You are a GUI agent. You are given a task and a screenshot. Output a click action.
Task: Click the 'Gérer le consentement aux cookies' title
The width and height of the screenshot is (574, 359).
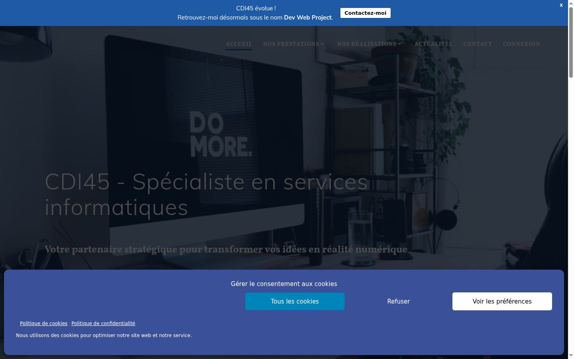click(x=284, y=284)
